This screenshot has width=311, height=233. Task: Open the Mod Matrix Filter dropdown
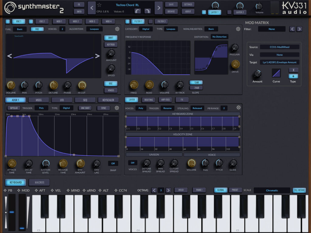pos(272,29)
